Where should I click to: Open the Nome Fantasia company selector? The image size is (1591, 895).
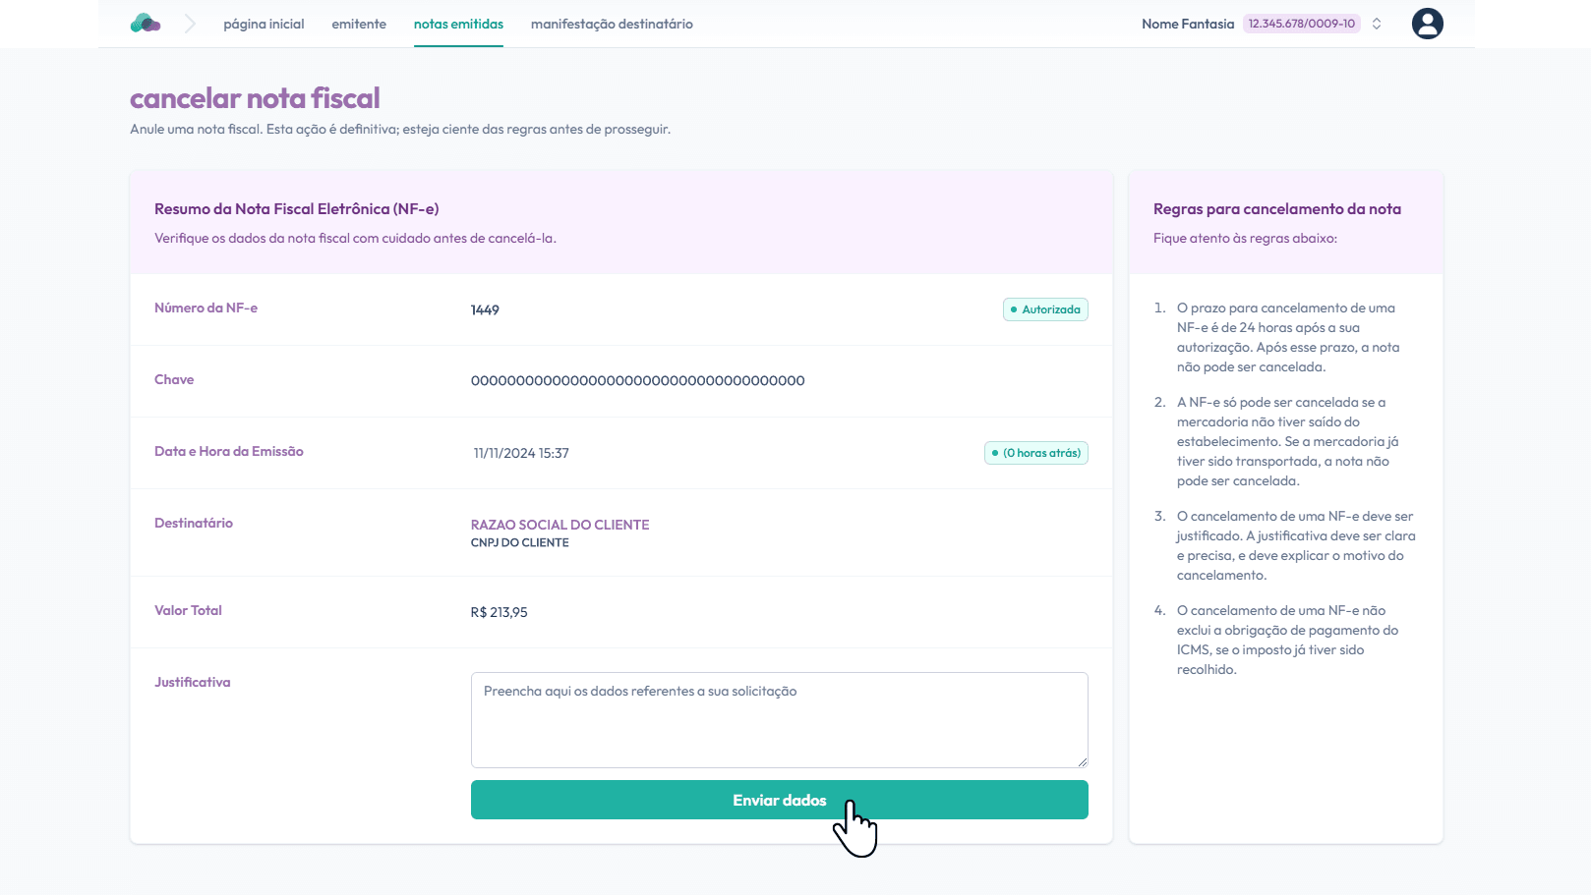[1187, 24]
